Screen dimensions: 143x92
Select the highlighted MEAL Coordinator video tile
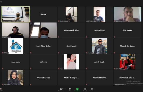(x=15, y=14)
